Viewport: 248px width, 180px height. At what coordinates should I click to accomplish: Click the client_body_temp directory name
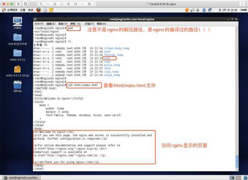pos(117,49)
